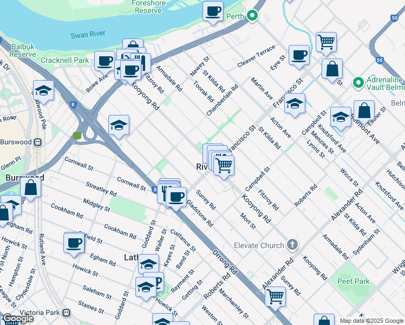Click the Google logo
The height and width of the screenshot is (325, 405).
tap(18, 318)
